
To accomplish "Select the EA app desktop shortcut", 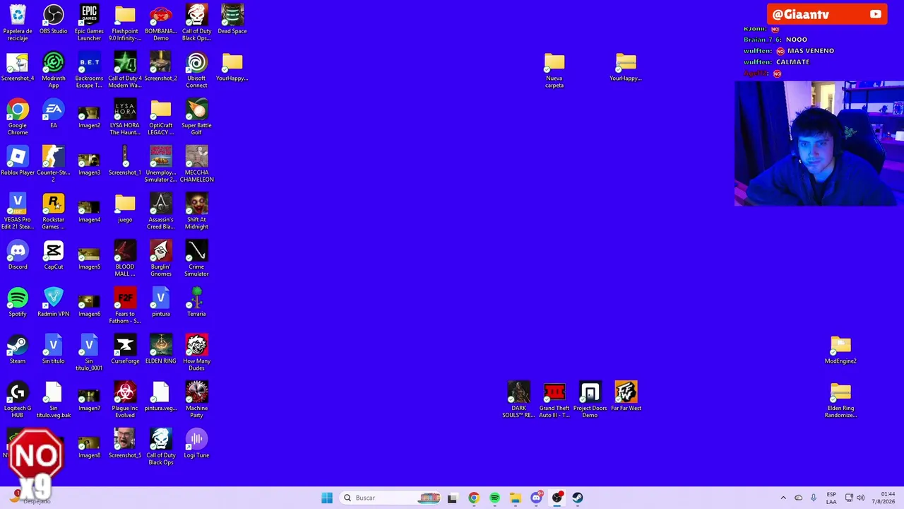I will (x=54, y=115).
